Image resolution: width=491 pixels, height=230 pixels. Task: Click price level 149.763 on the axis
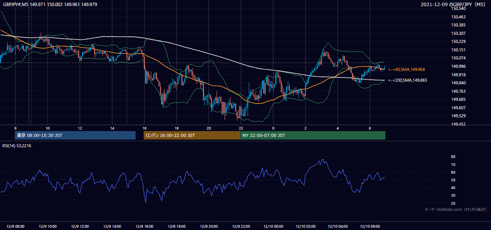[x=458, y=91]
